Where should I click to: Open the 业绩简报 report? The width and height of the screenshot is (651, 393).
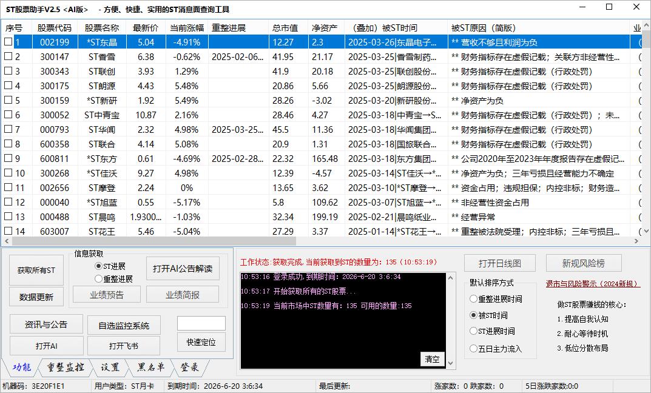(183, 295)
